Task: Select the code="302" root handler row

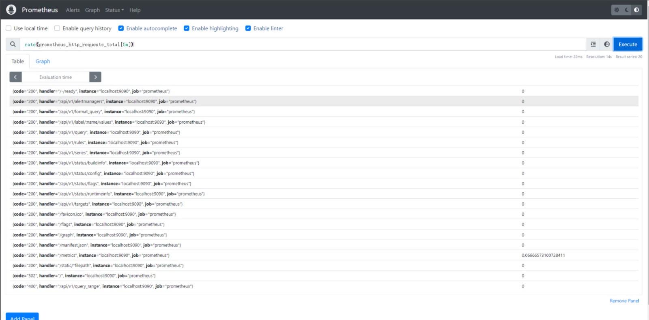Action: coord(324,276)
